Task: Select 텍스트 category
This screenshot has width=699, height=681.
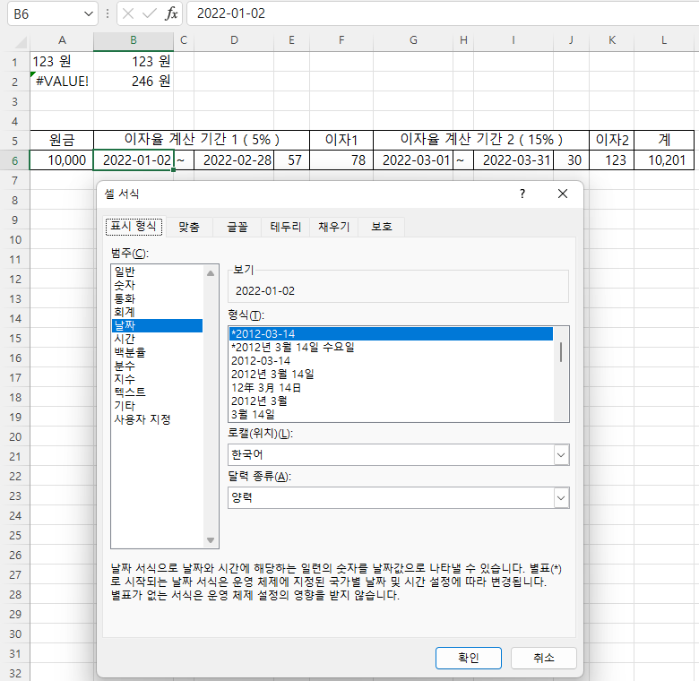Action: (158, 392)
